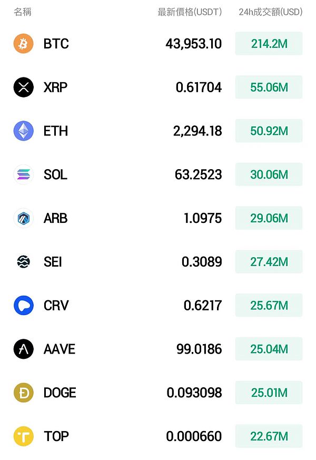Screen dimensions: 316x460
Task: Click BTC's 214.2M volume button
Action: [x=269, y=44]
